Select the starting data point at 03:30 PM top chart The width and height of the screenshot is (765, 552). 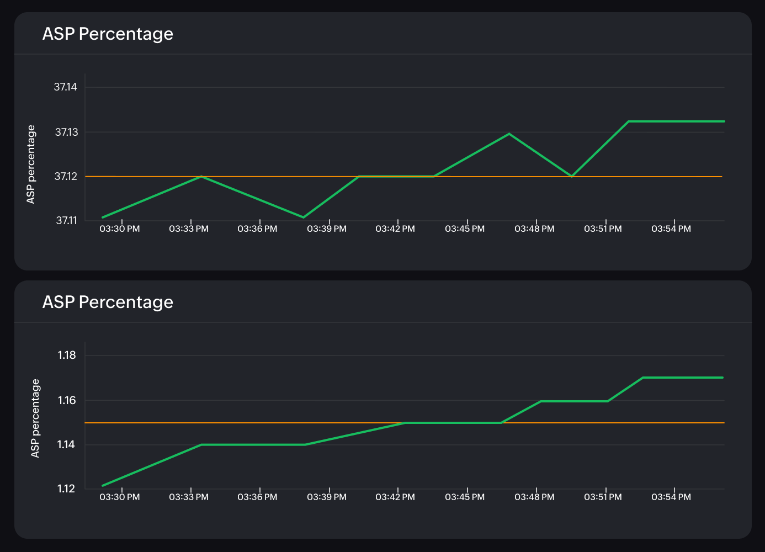[103, 216]
